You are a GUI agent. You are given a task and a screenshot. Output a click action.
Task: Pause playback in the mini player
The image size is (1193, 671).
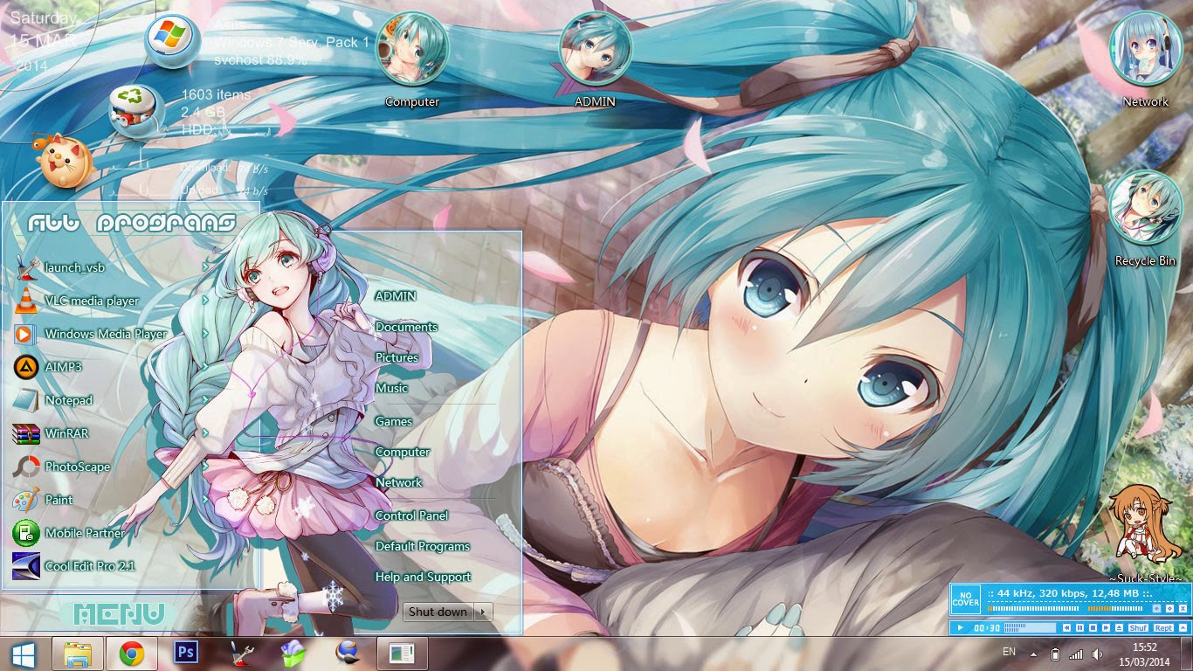[1079, 628]
